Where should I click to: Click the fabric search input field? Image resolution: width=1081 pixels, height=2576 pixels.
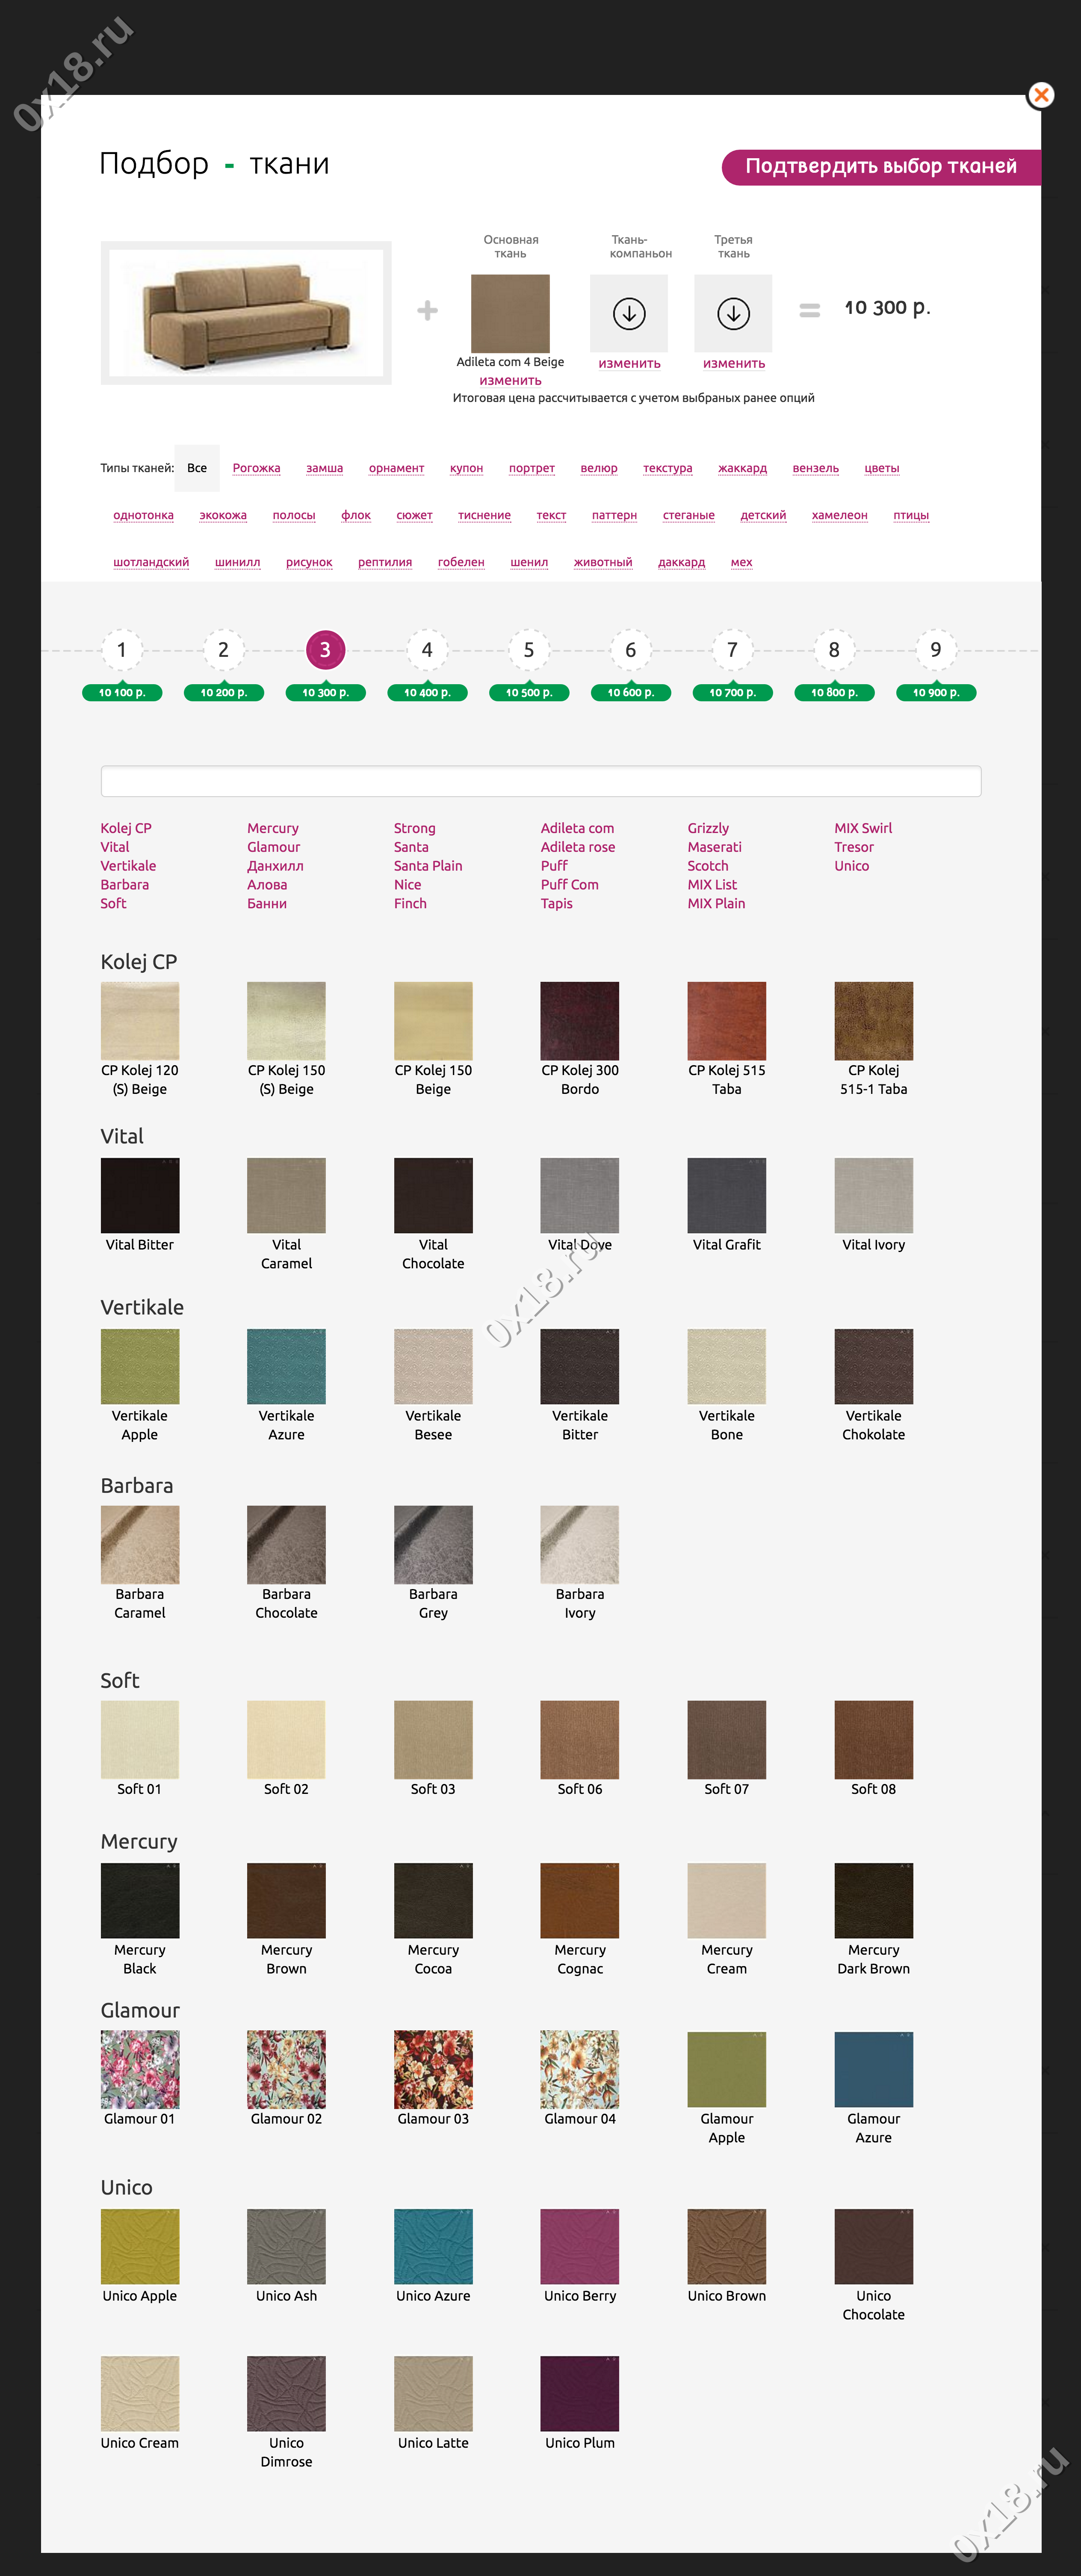[x=540, y=781]
